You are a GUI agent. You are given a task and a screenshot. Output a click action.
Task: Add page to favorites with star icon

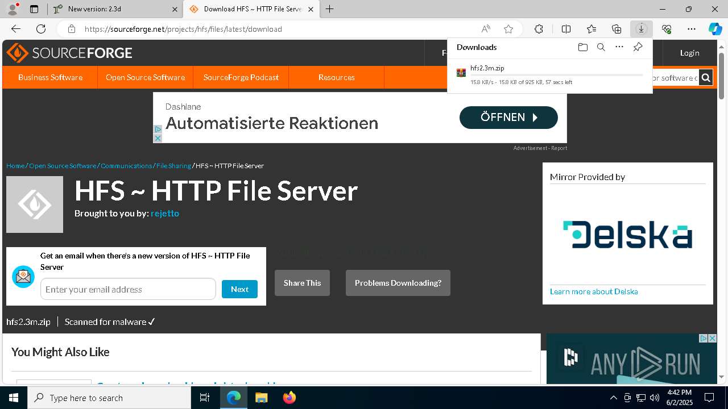click(x=508, y=29)
